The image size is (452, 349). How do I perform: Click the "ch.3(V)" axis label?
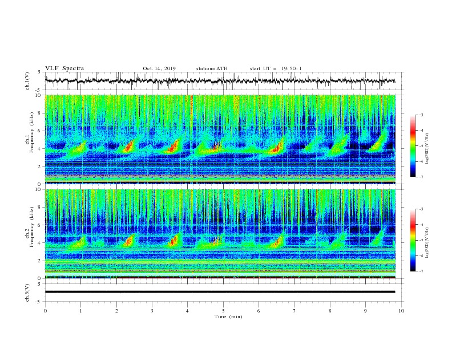click(x=27, y=293)
